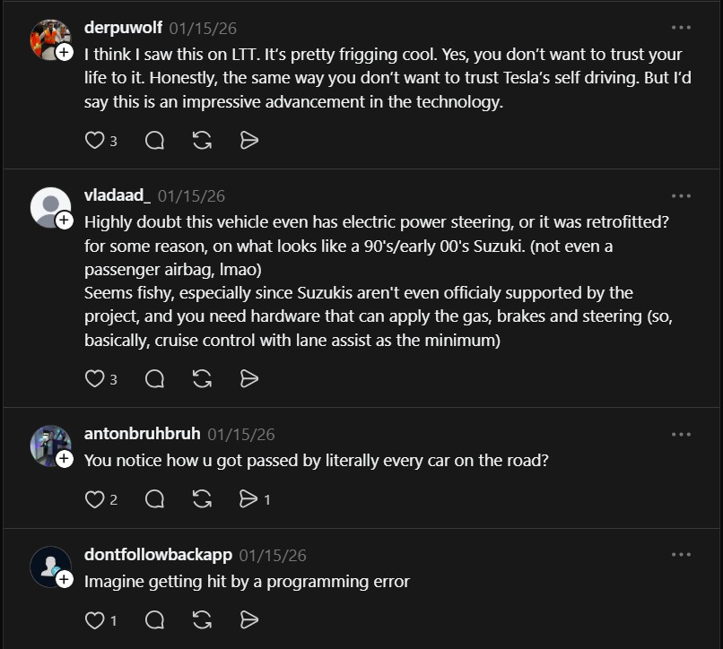Viewport: 723px width, 649px height.
Task: Like vladaad_'s comment about Suzuki
Action: pos(94,378)
